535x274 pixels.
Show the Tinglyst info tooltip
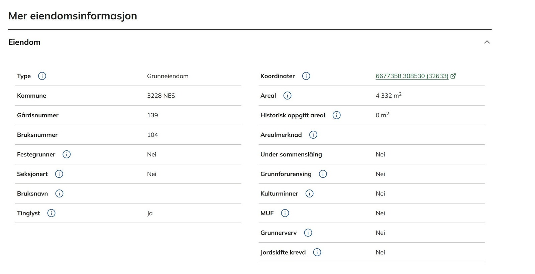click(51, 213)
